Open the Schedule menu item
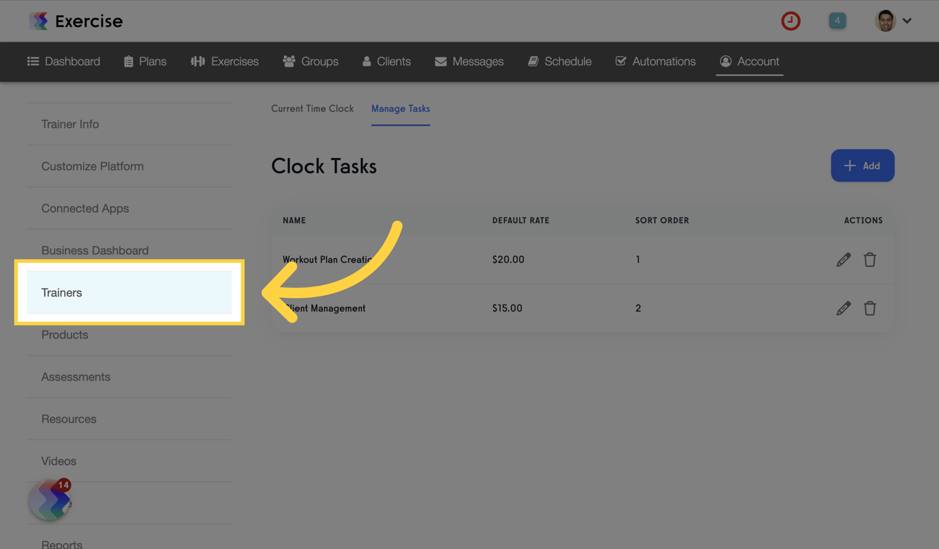The image size is (939, 549). (x=560, y=61)
